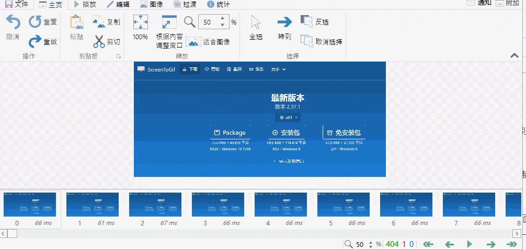Select frame 0 thumbnail
Screen dimensions: 526x250
30,205
